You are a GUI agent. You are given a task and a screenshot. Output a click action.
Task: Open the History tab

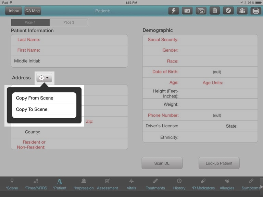179,184
